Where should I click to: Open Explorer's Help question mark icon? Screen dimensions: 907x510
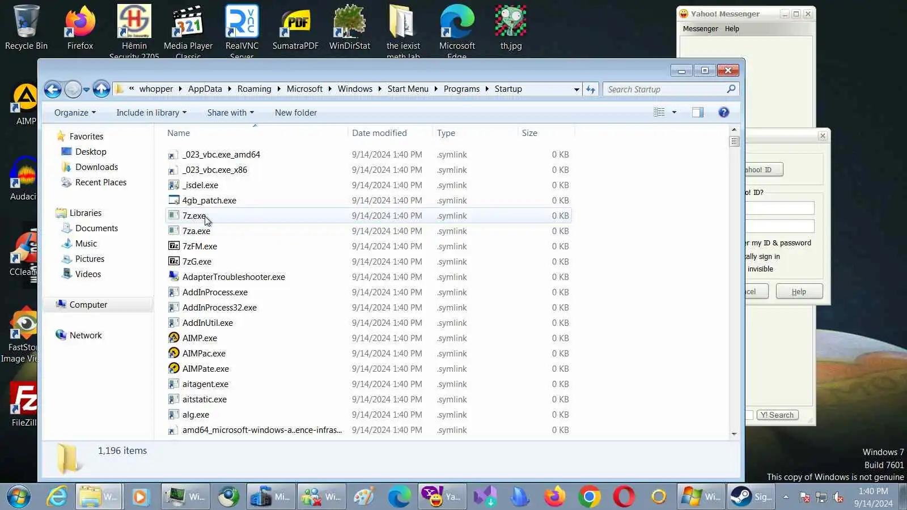(723, 112)
